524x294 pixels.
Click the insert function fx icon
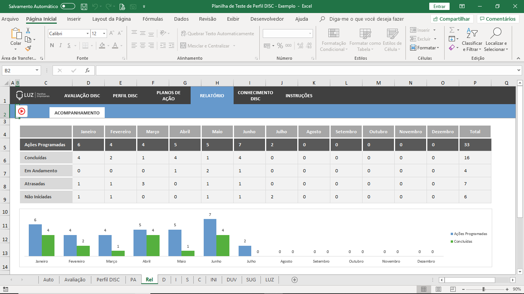[87, 70]
